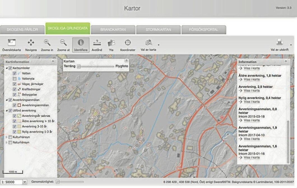Activate the Identifiera info tool
This screenshot has width=297, height=188.
(x=81, y=43)
